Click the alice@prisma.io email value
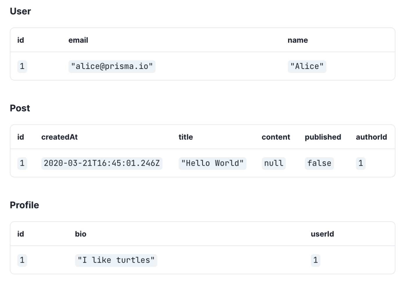 (x=112, y=66)
